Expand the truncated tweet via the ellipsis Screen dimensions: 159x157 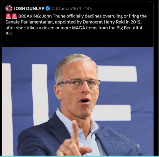point(7,40)
